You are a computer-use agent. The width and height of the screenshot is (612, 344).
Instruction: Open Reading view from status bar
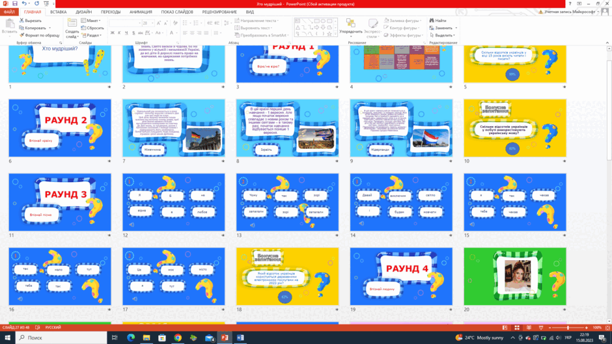pos(529,328)
